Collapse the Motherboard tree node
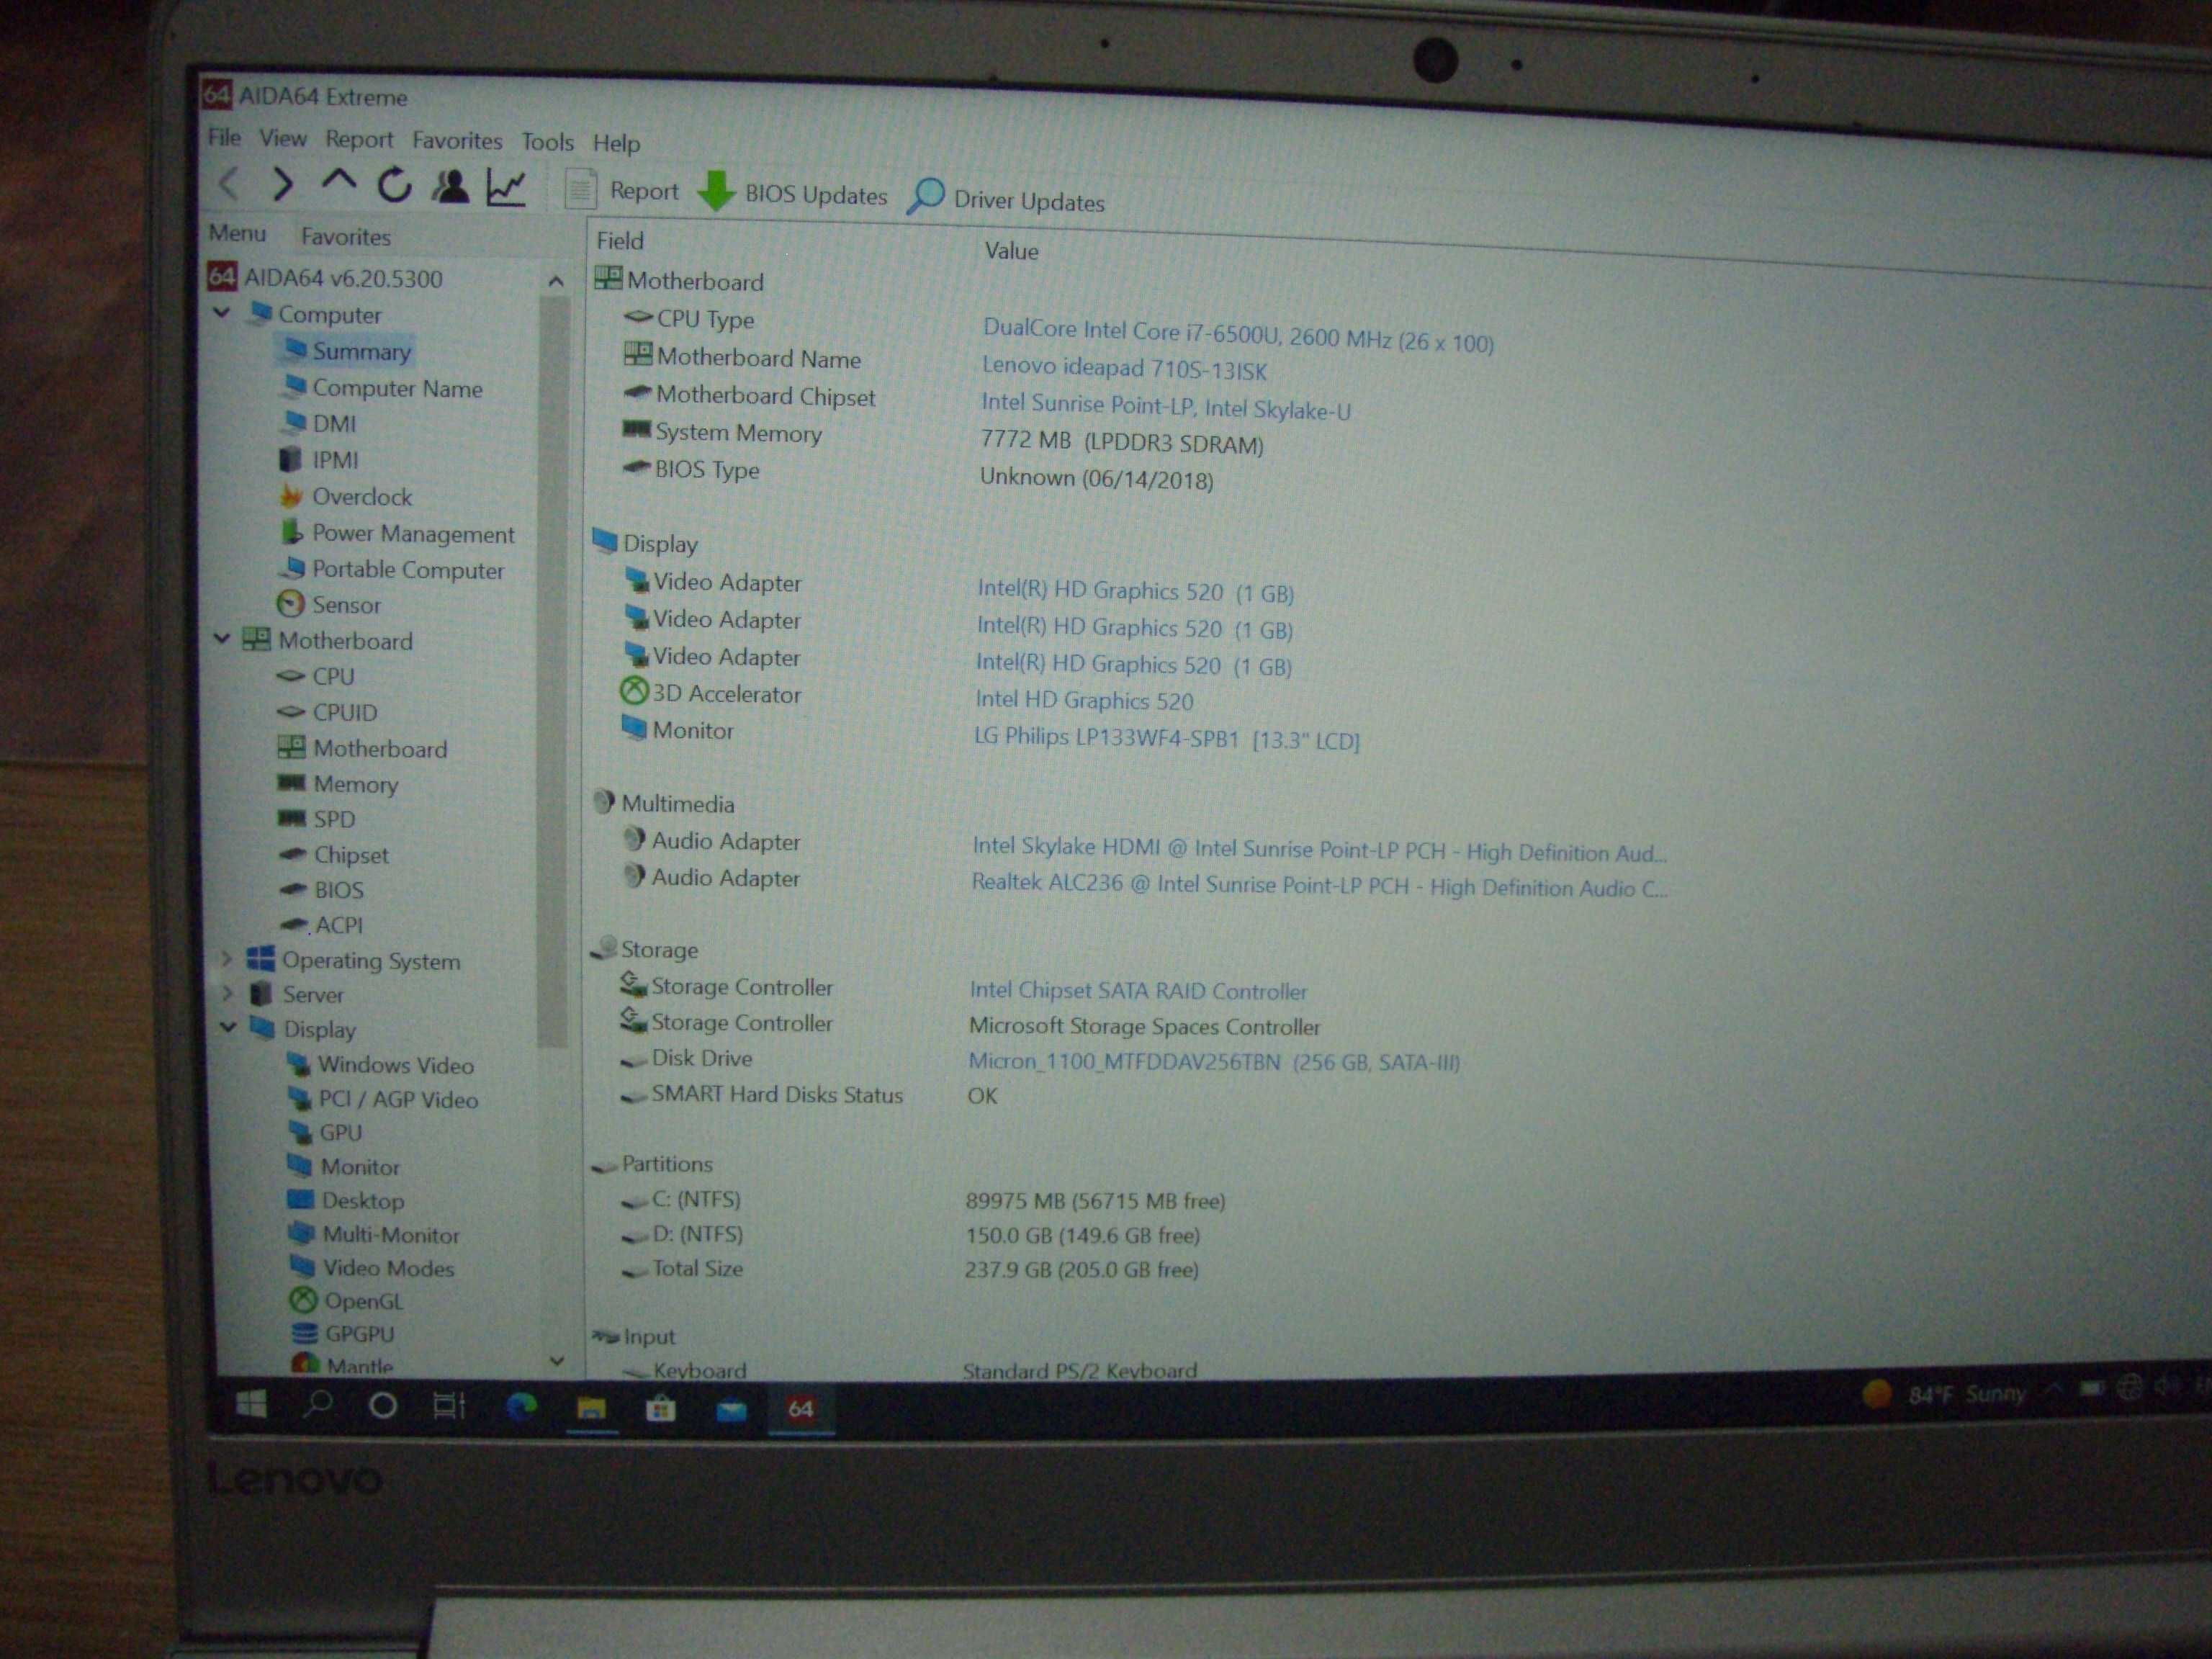 222,638
